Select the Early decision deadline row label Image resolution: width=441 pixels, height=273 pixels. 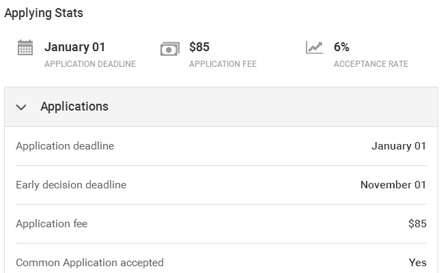click(x=71, y=185)
